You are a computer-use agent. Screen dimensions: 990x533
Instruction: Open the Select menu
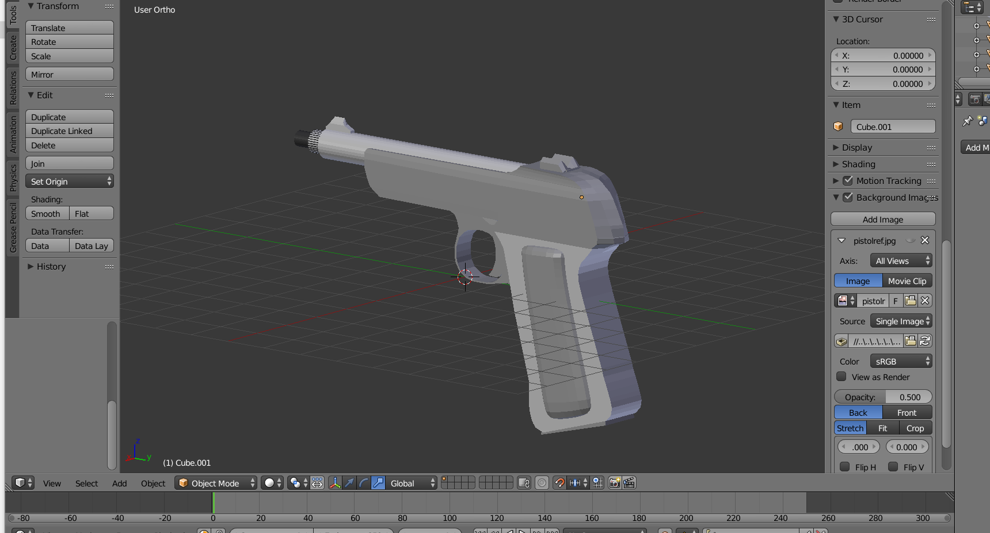coord(86,483)
